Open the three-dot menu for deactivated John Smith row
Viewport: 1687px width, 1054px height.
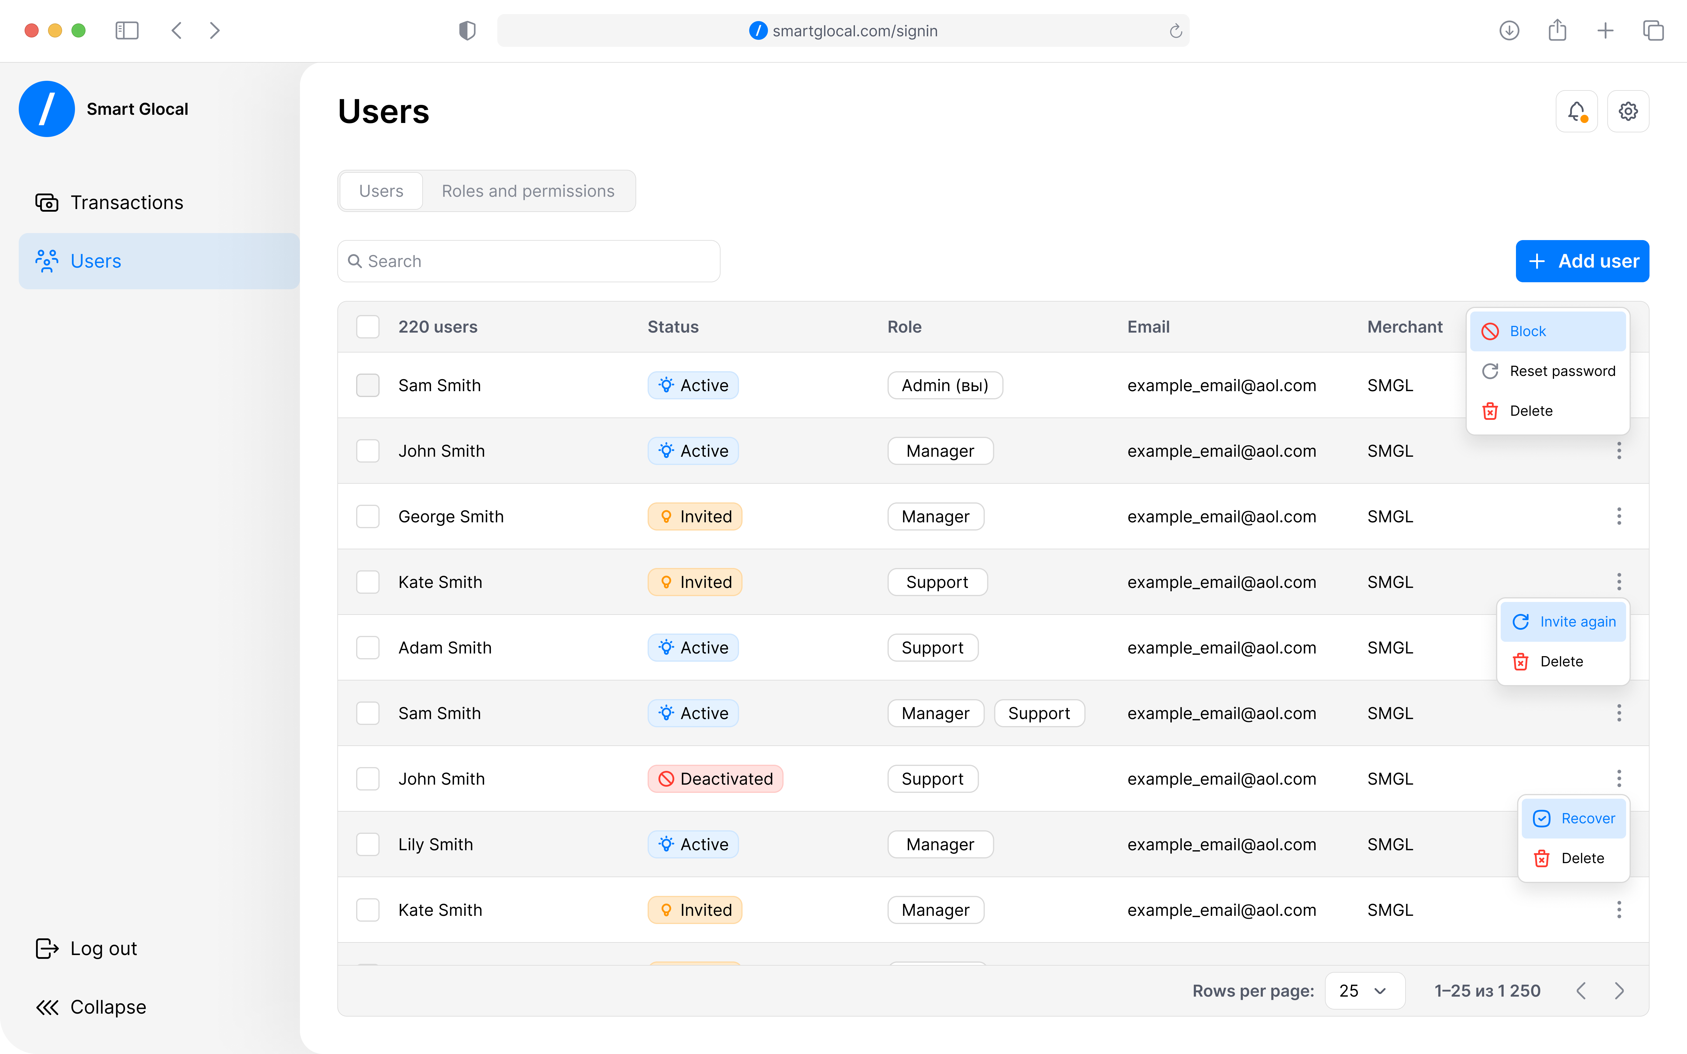(x=1619, y=779)
